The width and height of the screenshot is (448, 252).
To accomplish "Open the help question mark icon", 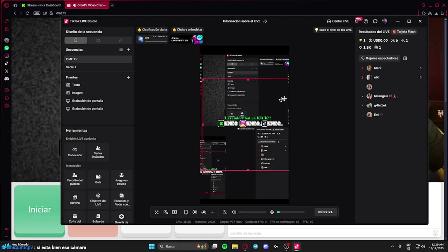I will point(366,21).
